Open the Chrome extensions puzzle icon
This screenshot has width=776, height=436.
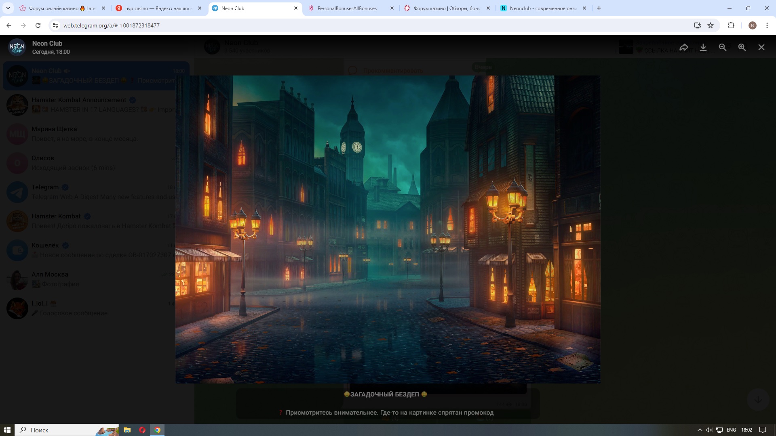731,25
